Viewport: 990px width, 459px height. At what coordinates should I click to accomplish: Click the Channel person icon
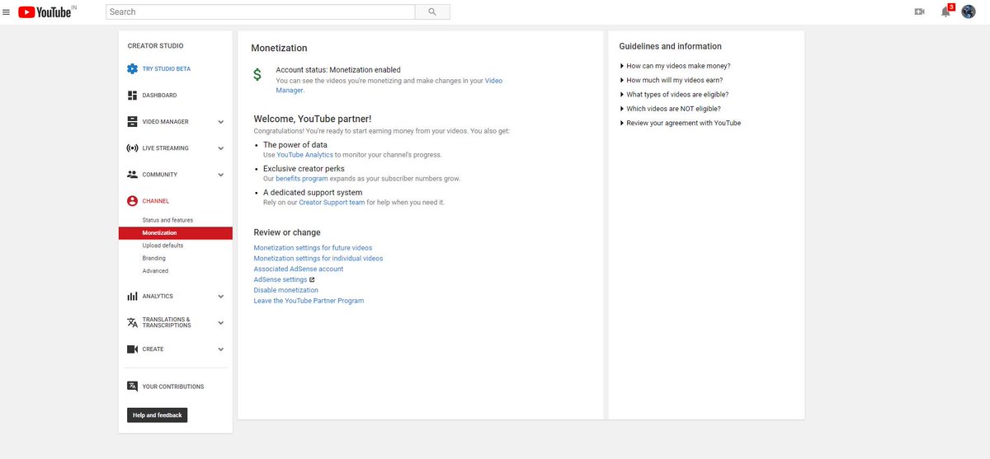click(132, 201)
